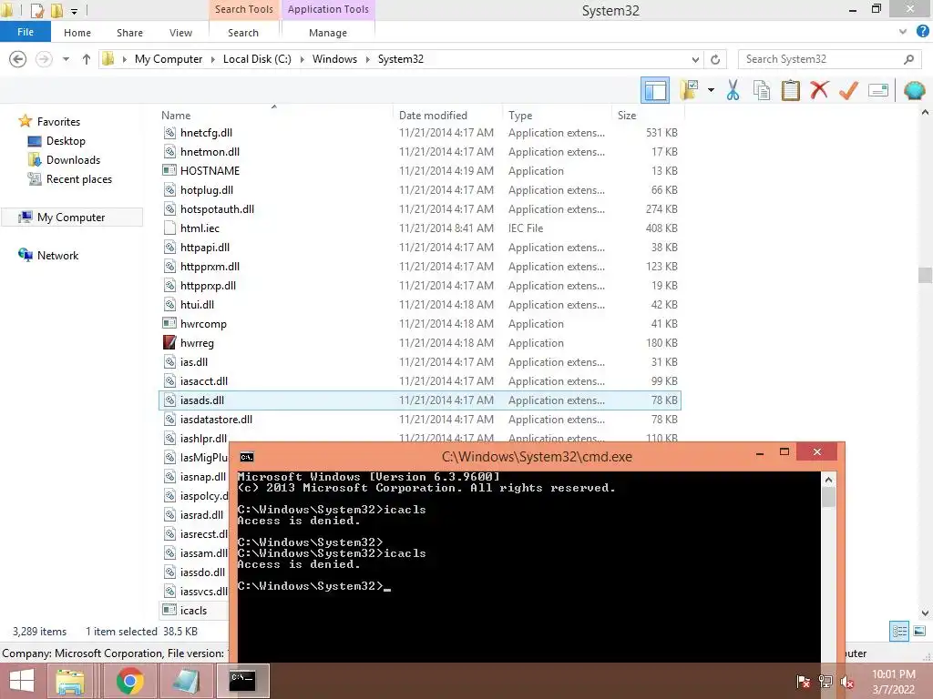The width and height of the screenshot is (933, 699).
Task: Select the hwrreg application icon
Action: point(169,343)
